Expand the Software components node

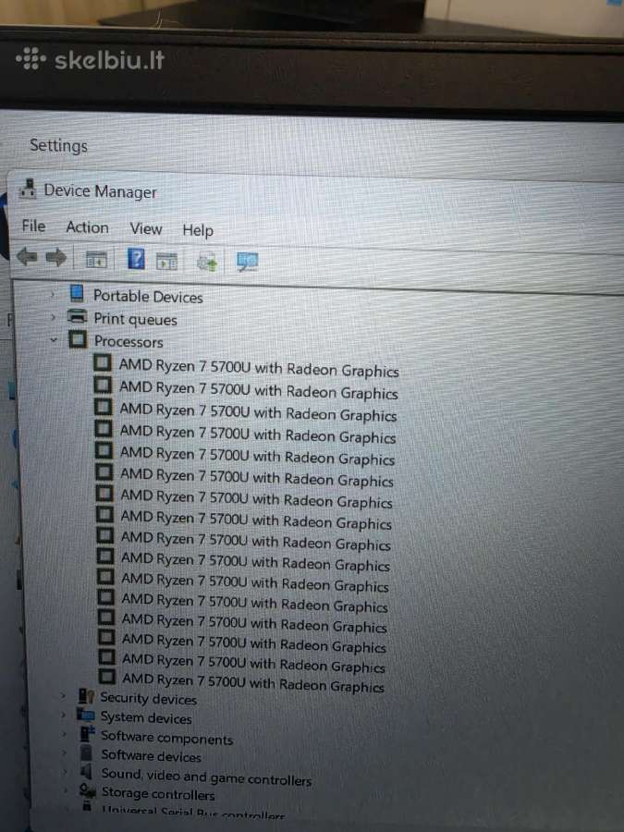point(64,734)
